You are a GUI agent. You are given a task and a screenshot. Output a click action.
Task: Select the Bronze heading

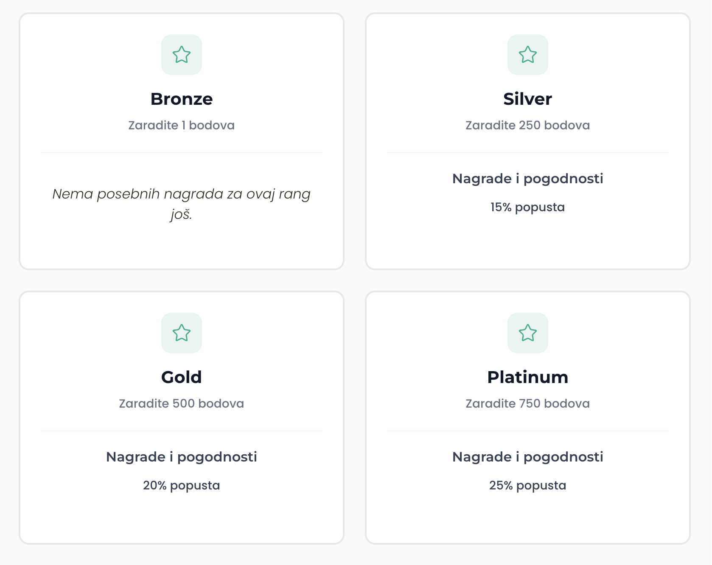click(182, 99)
